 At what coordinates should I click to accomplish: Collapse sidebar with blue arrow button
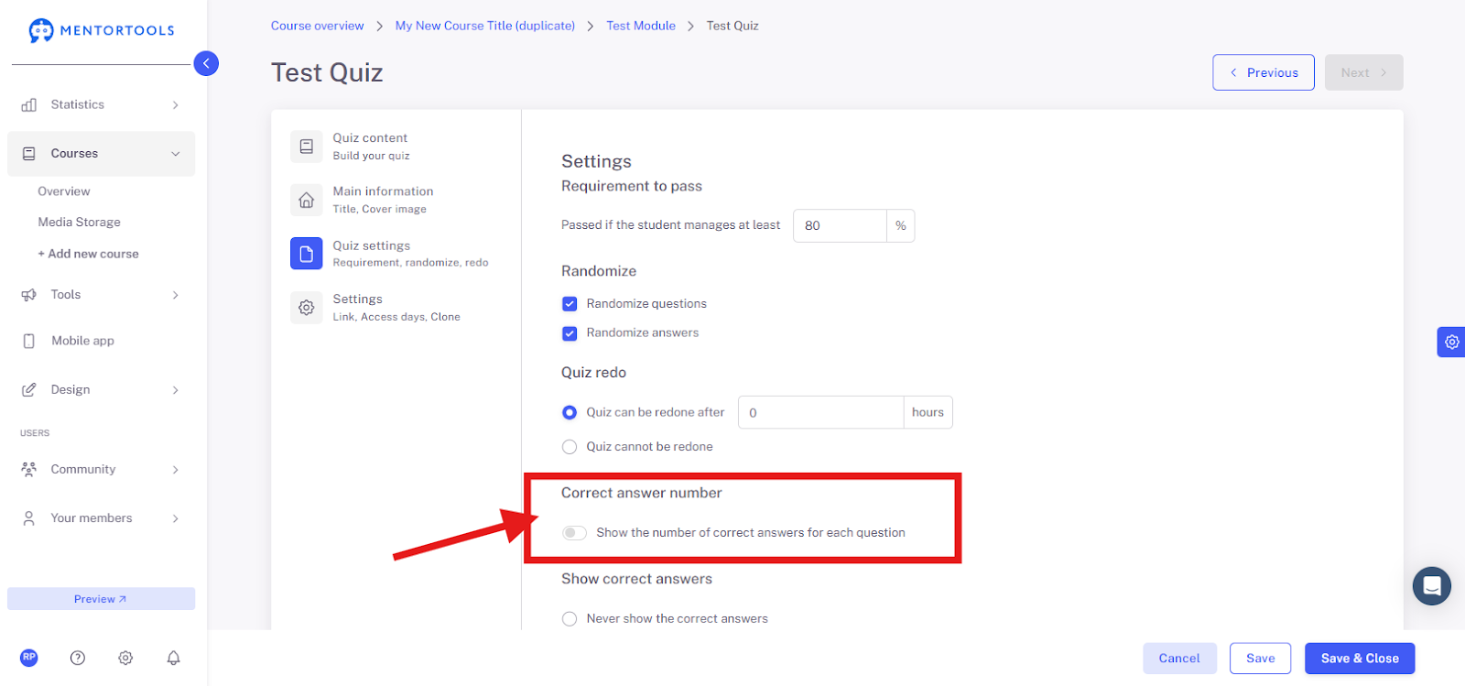pos(206,63)
